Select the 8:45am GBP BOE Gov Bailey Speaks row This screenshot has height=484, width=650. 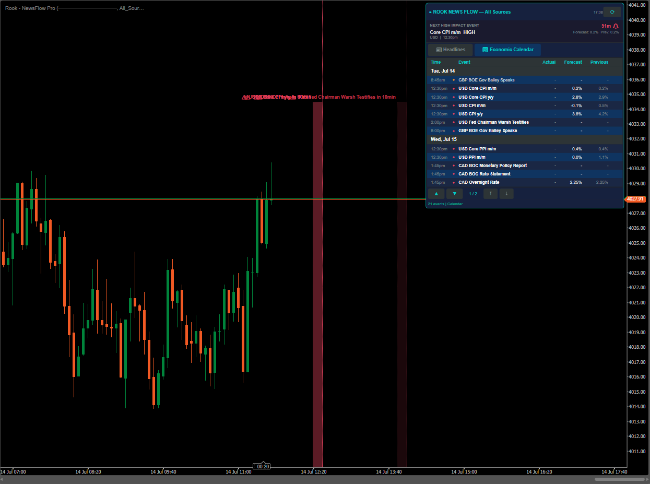525,80
